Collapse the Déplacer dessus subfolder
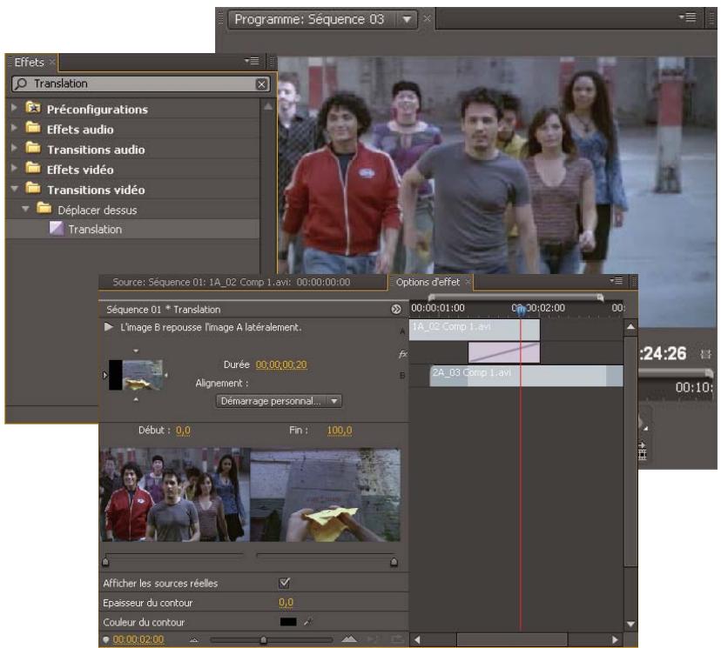 pos(25,209)
